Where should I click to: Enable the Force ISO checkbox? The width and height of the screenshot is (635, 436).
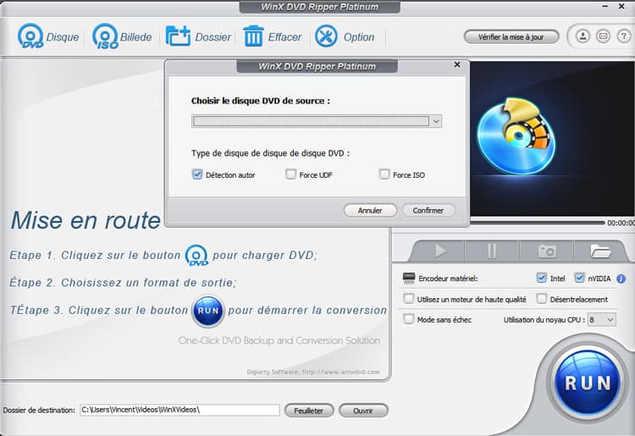pyautogui.click(x=384, y=174)
